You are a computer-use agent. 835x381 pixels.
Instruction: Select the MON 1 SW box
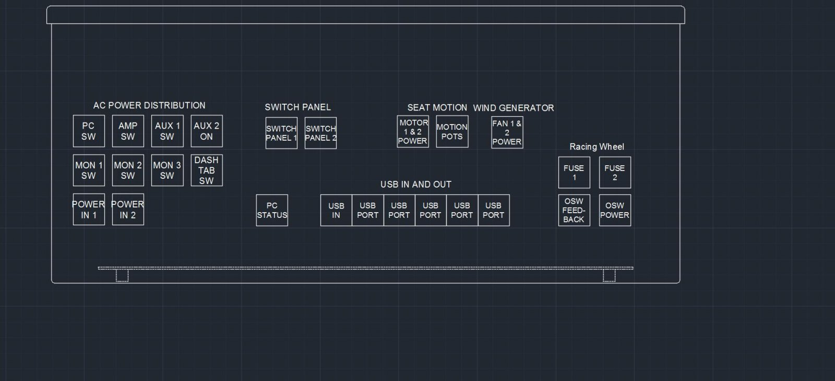(89, 170)
